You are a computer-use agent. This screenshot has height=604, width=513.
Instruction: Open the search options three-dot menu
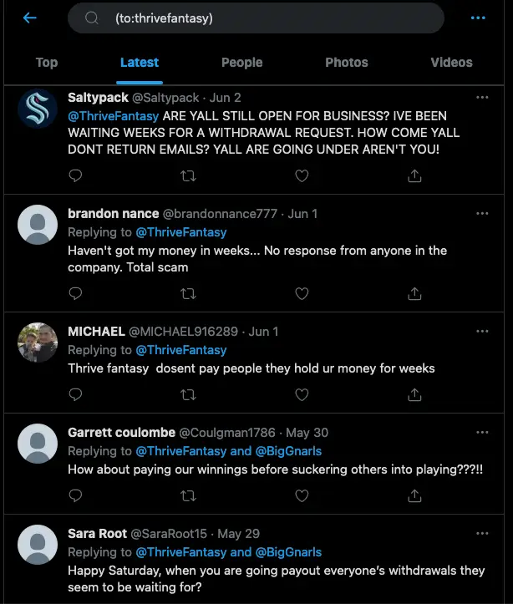[478, 18]
